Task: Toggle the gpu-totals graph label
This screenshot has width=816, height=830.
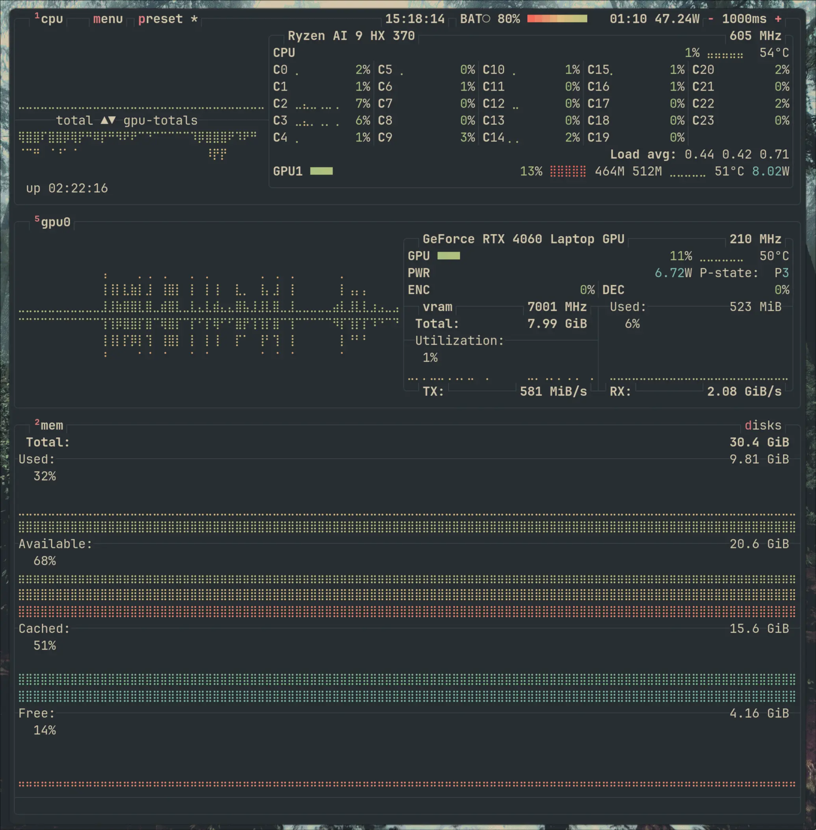Action: (160, 121)
